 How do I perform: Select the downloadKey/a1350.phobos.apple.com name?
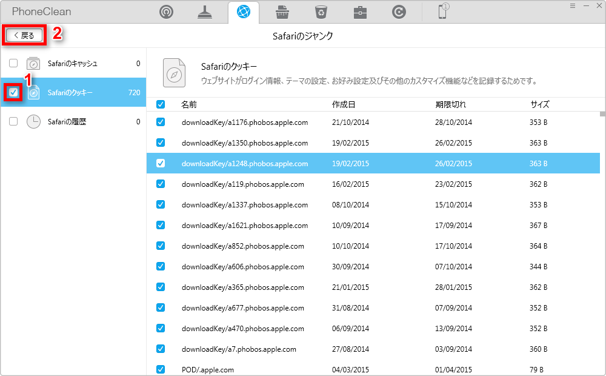245,143
